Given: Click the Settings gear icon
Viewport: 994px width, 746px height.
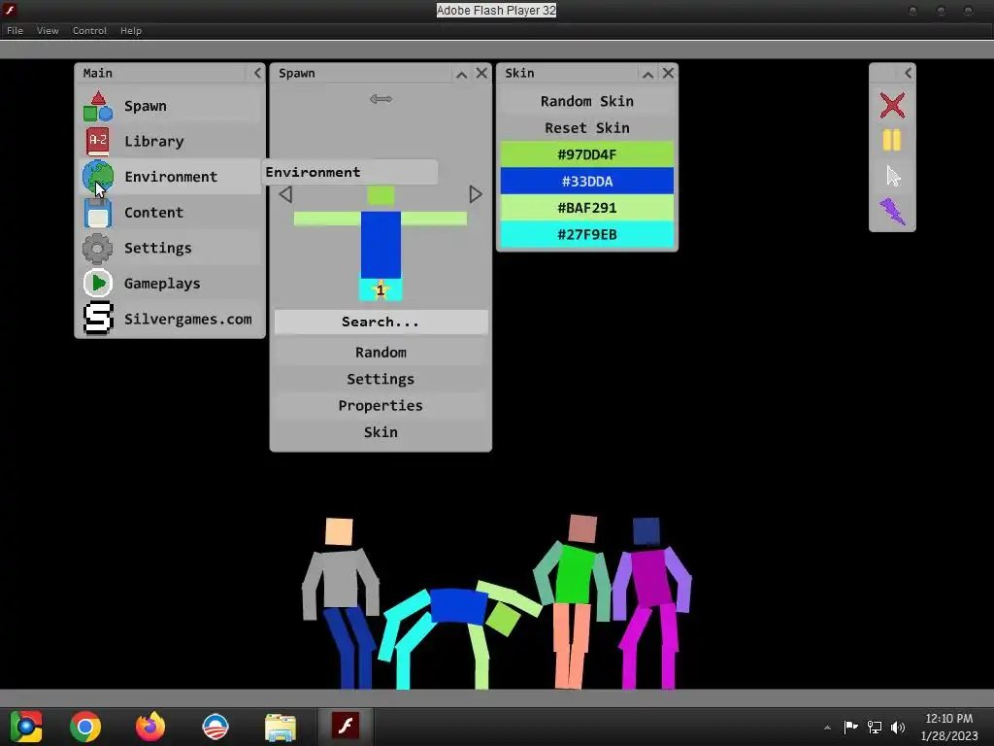Looking at the screenshot, I should tap(98, 248).
